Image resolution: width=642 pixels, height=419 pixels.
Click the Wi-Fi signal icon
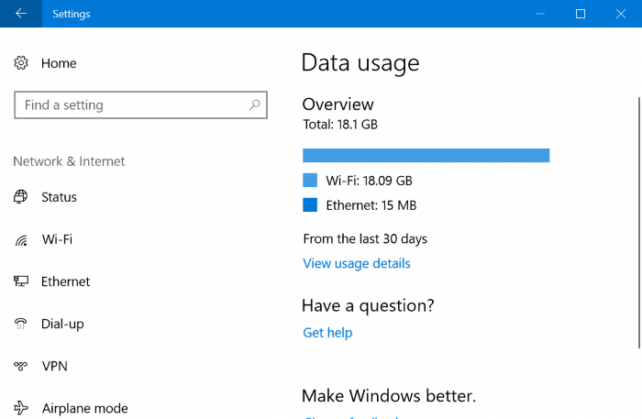tap(21, 240)
